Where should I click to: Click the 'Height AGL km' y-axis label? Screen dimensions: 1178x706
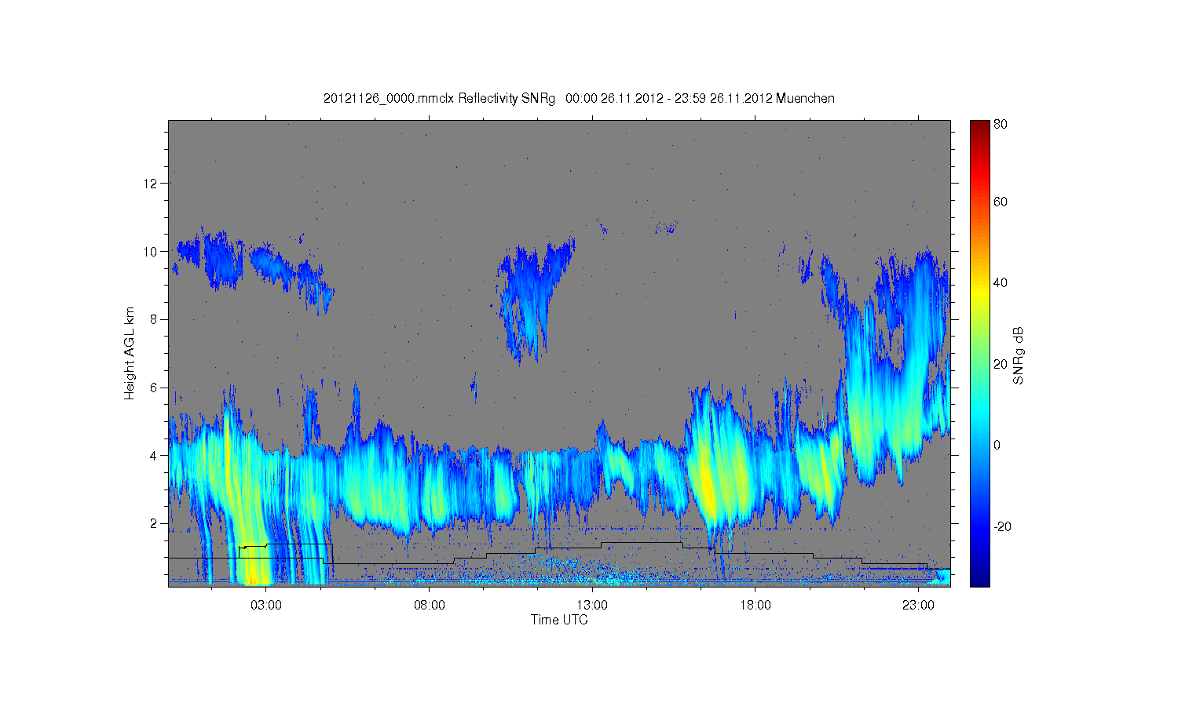pos(130,353)
